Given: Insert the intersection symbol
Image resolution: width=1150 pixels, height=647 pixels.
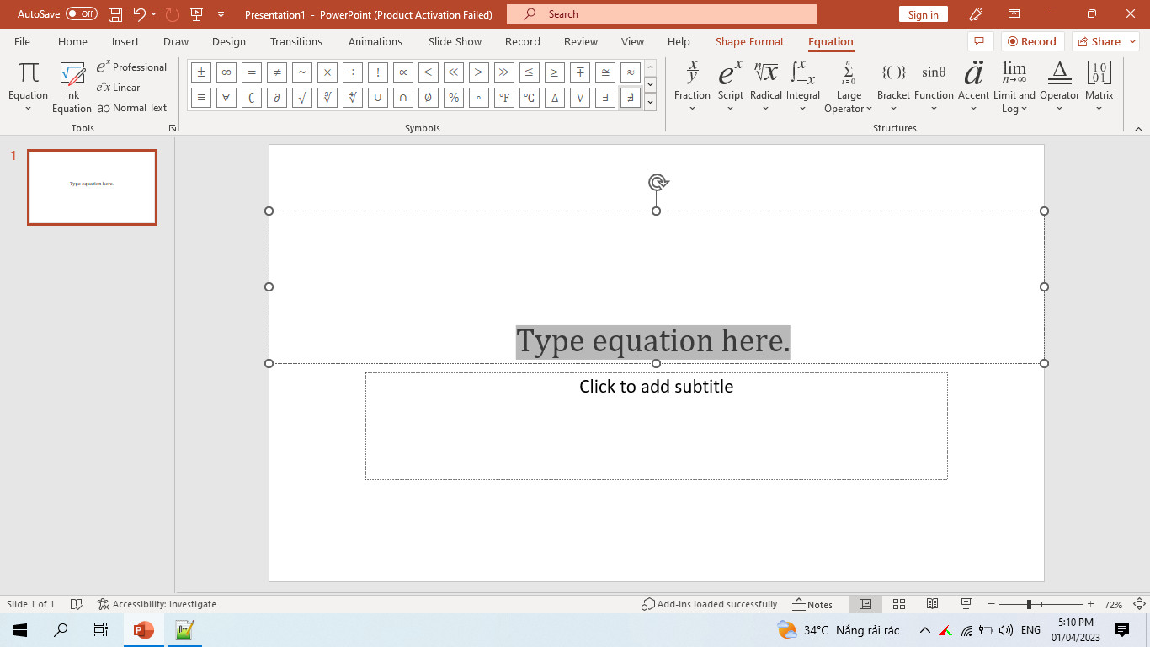Looking at the screenshot, I should (x=403, y=98).
